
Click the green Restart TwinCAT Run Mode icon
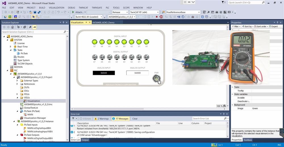tap(10, 17)
